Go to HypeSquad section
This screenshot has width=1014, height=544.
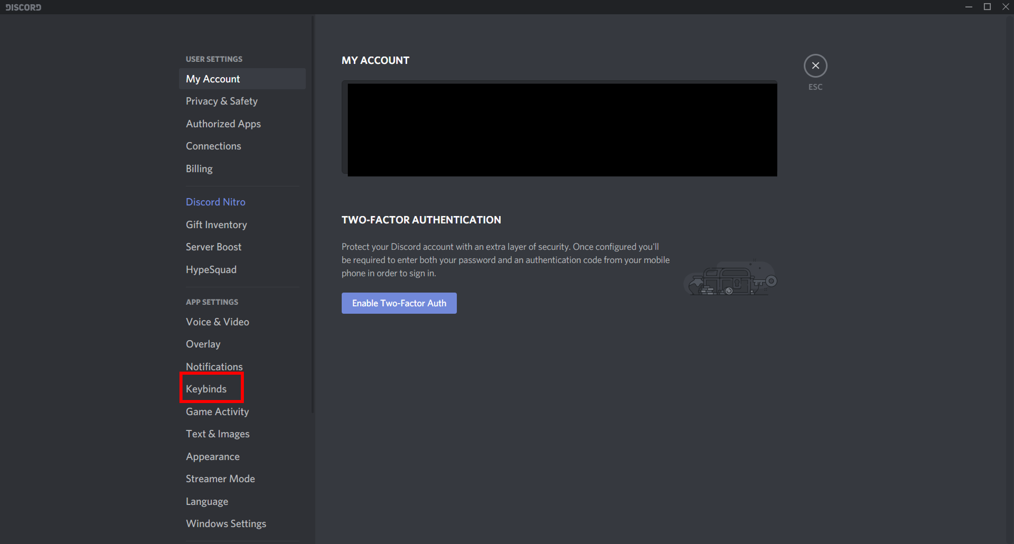coord(242,269)
